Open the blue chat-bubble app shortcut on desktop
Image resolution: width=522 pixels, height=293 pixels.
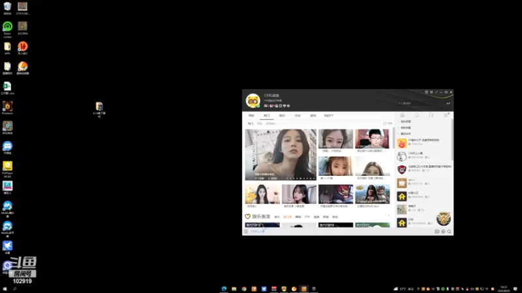tap(7, 148)
